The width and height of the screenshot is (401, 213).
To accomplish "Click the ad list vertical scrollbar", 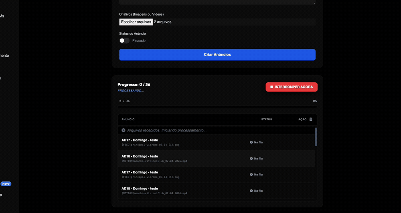I will tap(316, 137).
